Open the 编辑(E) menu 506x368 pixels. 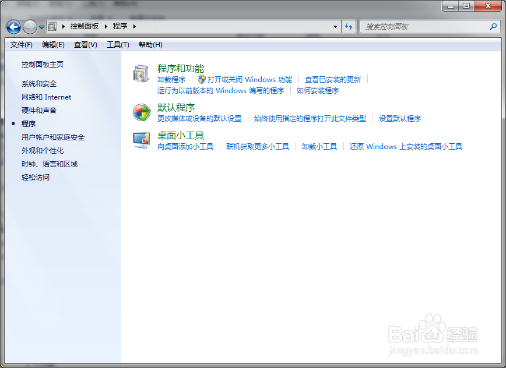[53, 45]
